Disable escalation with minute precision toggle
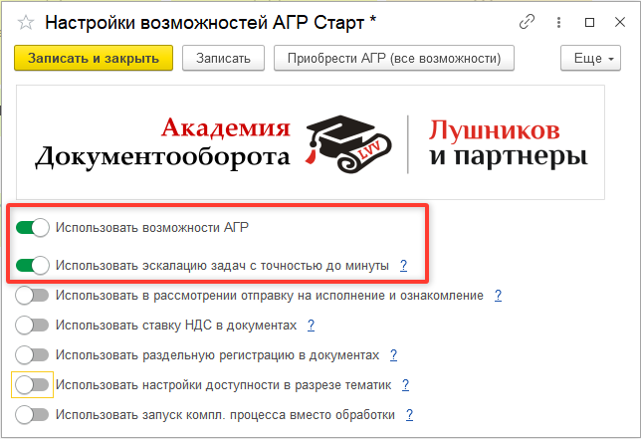Image resolution: width=641 pixels, height=439 pixels. pyautogui.click(x=33, y=265)
